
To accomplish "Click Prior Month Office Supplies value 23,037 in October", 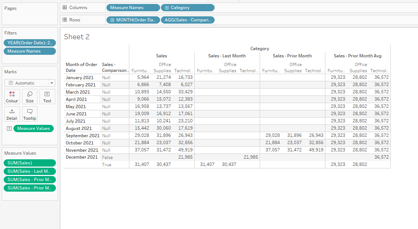I will tap(294, 143).
